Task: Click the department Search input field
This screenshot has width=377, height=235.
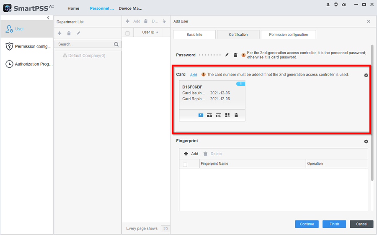Action: (x=84, y=44)
